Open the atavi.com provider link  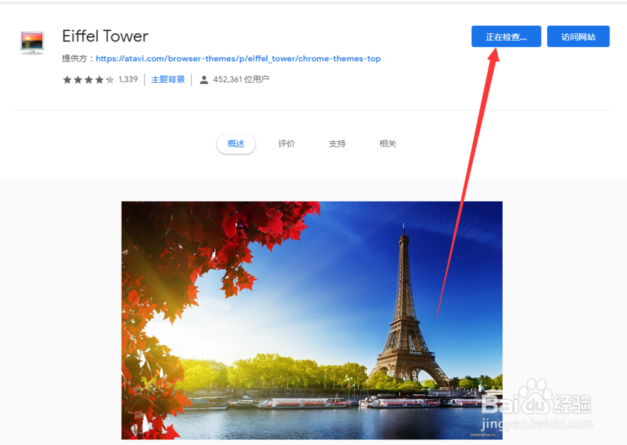[238, 59]
